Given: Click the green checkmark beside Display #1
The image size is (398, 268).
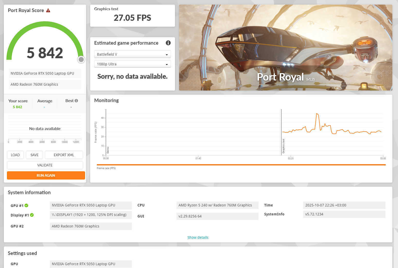Looking at the screenshot, I should pos(32,215).
